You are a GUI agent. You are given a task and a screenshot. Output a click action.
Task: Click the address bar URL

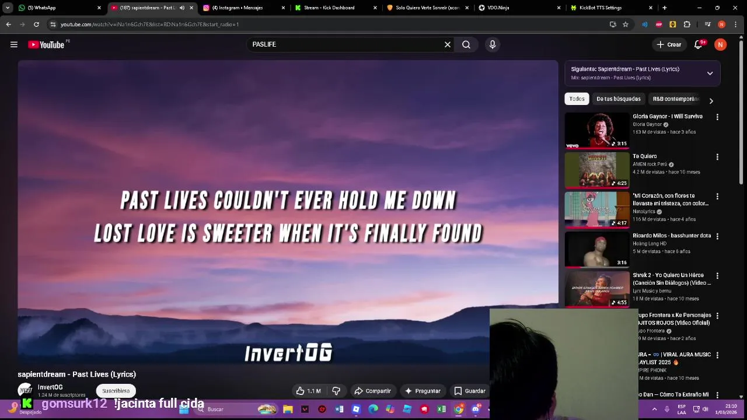tap(149, 24)
